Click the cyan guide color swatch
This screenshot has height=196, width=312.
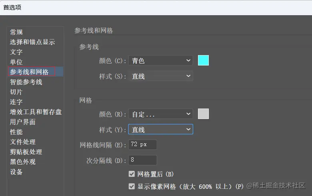[203, 60]
